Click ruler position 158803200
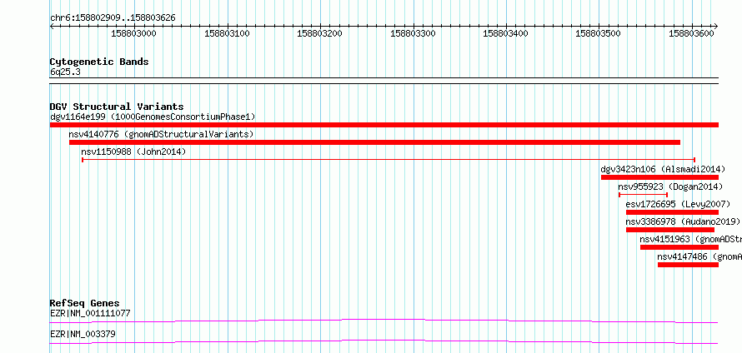Image resolution: width=742 pixels, height=353 pixels. 320,33
